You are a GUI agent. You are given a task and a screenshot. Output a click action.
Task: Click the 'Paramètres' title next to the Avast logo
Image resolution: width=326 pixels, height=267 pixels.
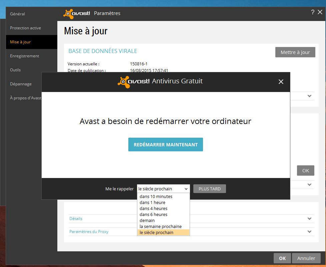tap(107, 13)
